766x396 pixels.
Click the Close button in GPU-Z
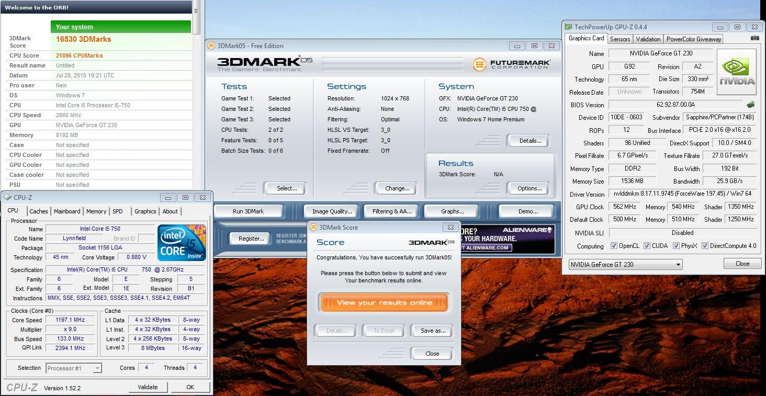pyautogui.click(x=742, y=264)
